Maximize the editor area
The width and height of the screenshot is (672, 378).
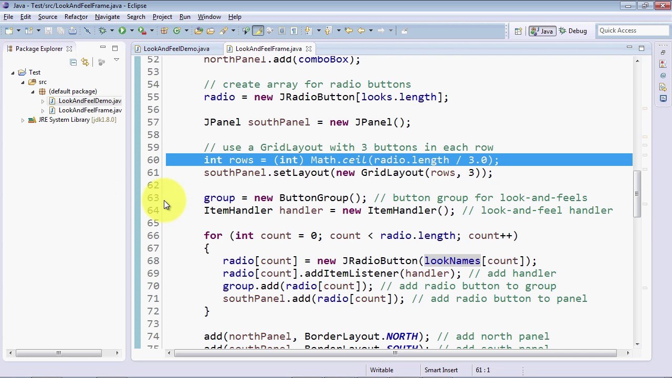pyautogui.click(x=642, y=48)
